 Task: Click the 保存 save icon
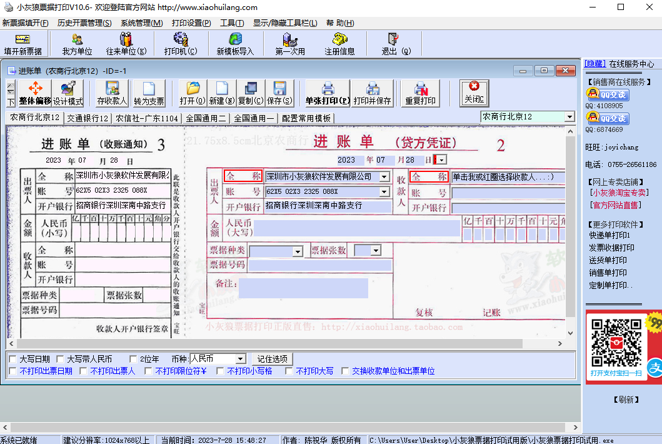tap(279, 93)
